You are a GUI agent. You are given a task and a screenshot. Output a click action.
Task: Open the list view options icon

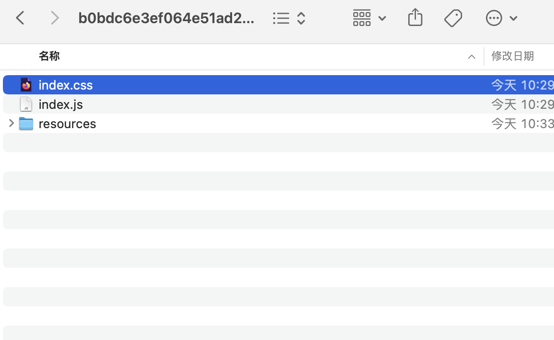point(281,18)
